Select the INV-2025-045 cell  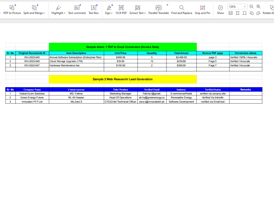[x=32, y=57]
